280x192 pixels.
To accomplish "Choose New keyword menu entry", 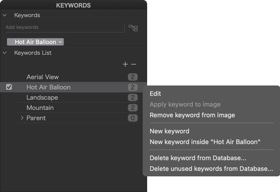I will pos(169,131).
